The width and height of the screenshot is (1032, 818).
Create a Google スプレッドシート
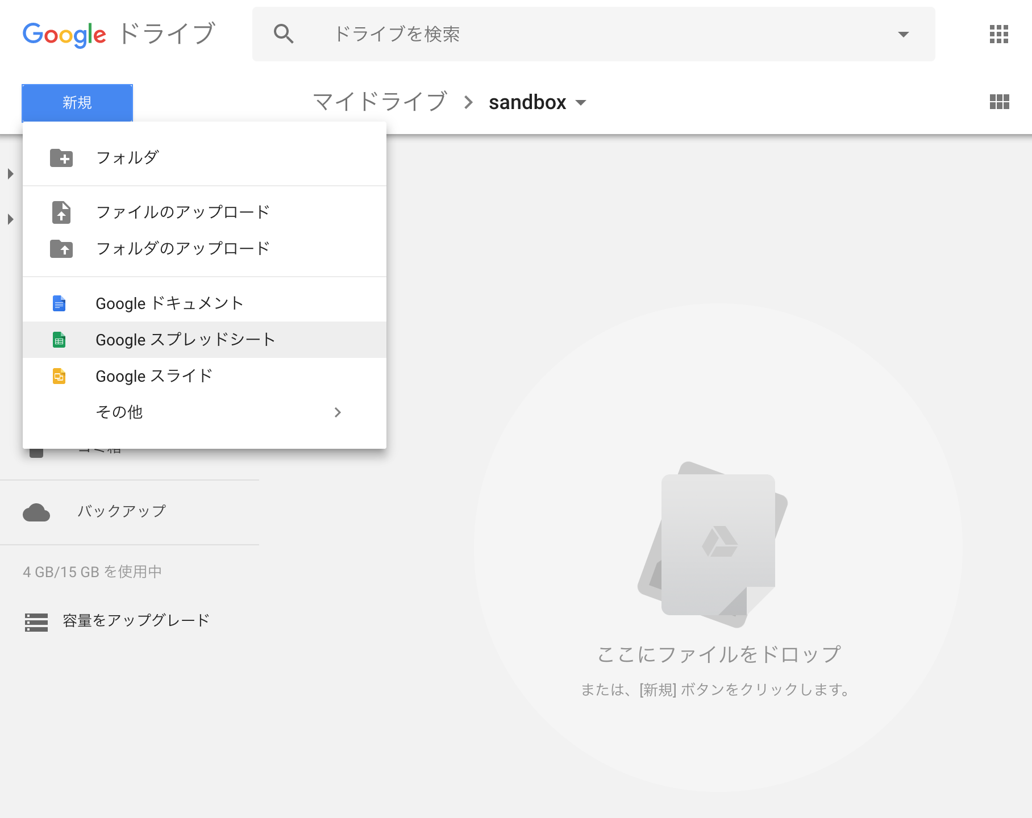[x=205, y=340]
